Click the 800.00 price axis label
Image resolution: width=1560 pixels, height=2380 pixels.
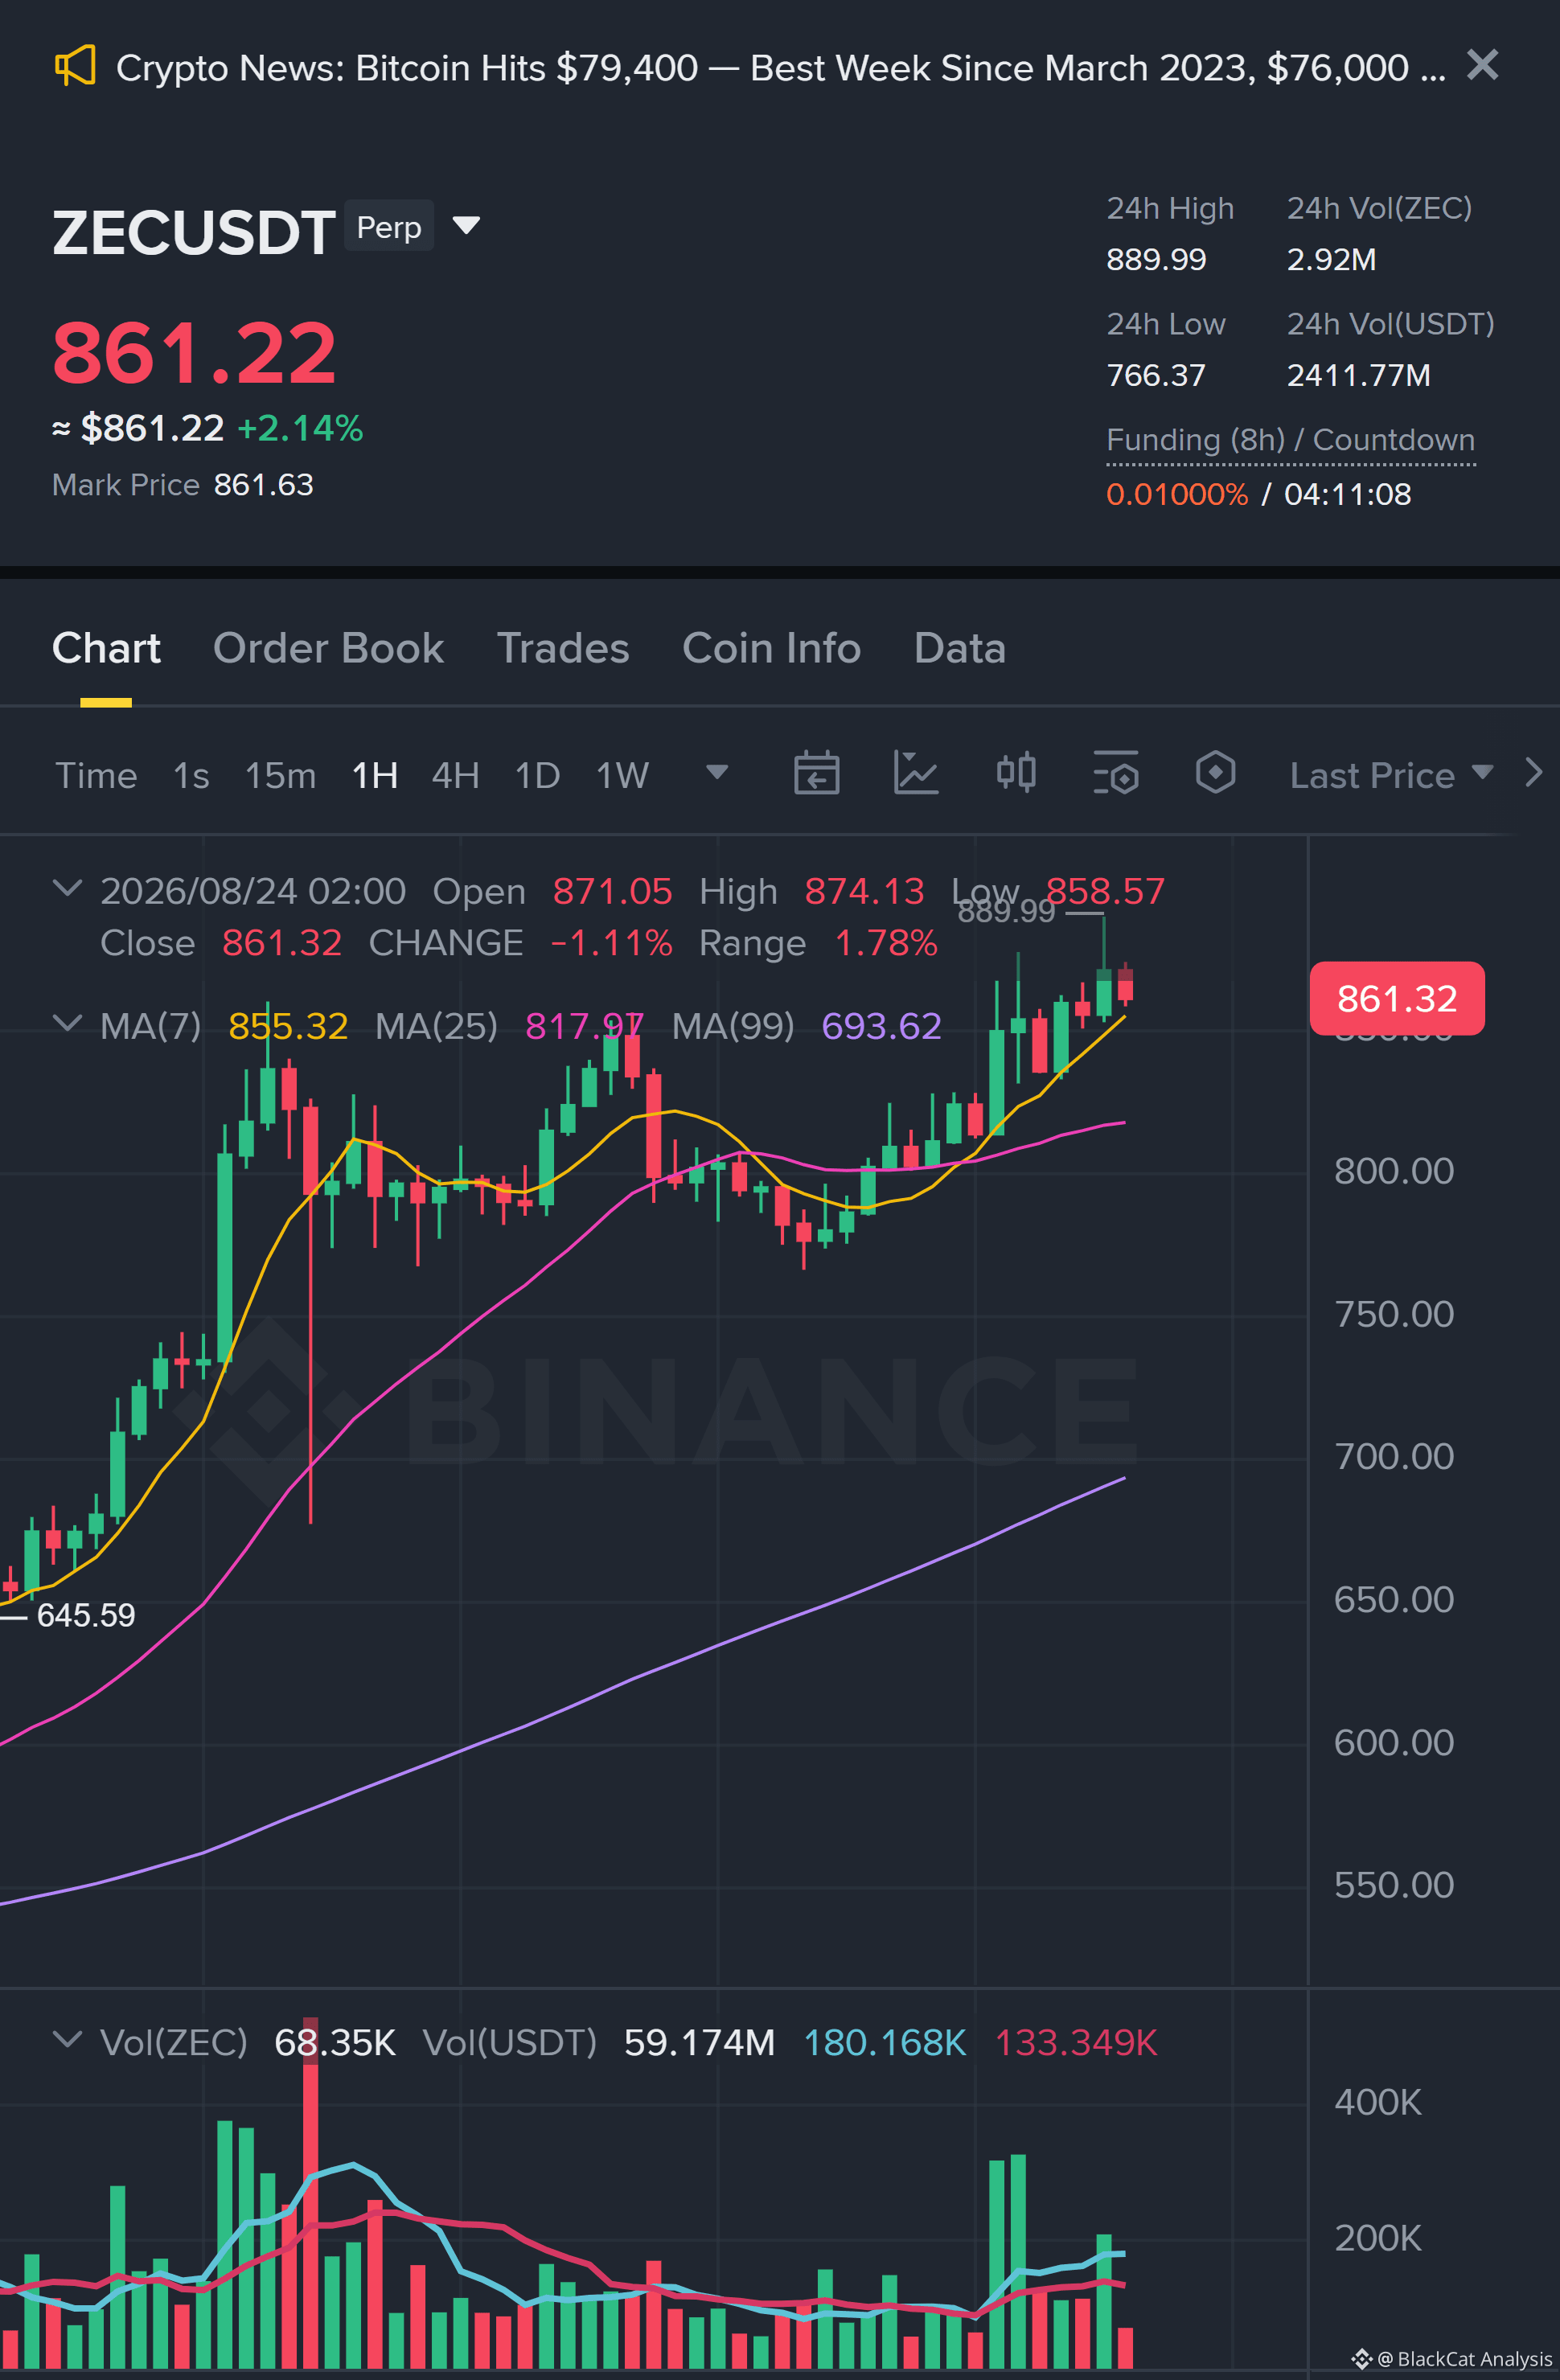pos(1394,1171)
